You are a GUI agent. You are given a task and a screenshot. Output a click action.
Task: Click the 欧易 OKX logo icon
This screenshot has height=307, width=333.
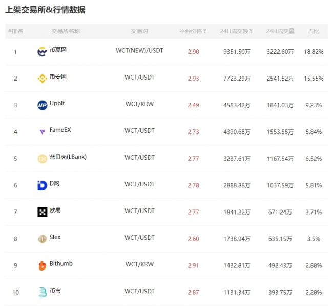[42, 212]
